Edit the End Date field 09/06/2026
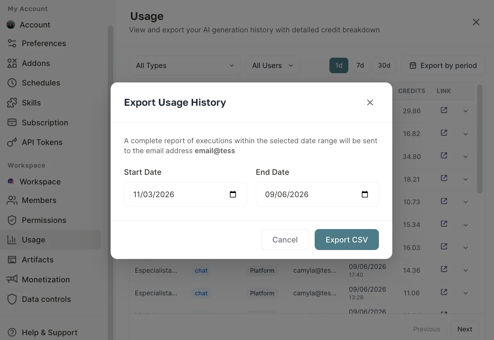This screenshot has width=494, height=340. [317, 194]
